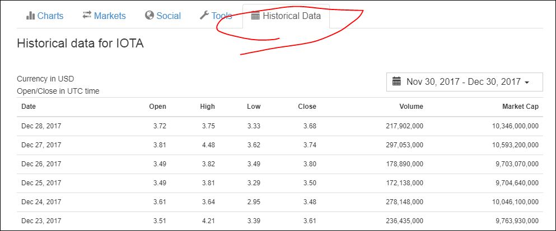Image resolution: width=556 pixels, height=231 pixels.
Task: Select the Dec 28, 2017 date cell
Action: tap(41, 126)
